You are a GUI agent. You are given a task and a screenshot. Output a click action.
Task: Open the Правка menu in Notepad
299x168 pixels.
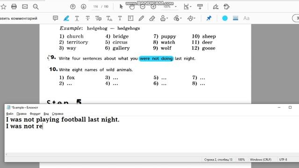[x=21, y=114]
